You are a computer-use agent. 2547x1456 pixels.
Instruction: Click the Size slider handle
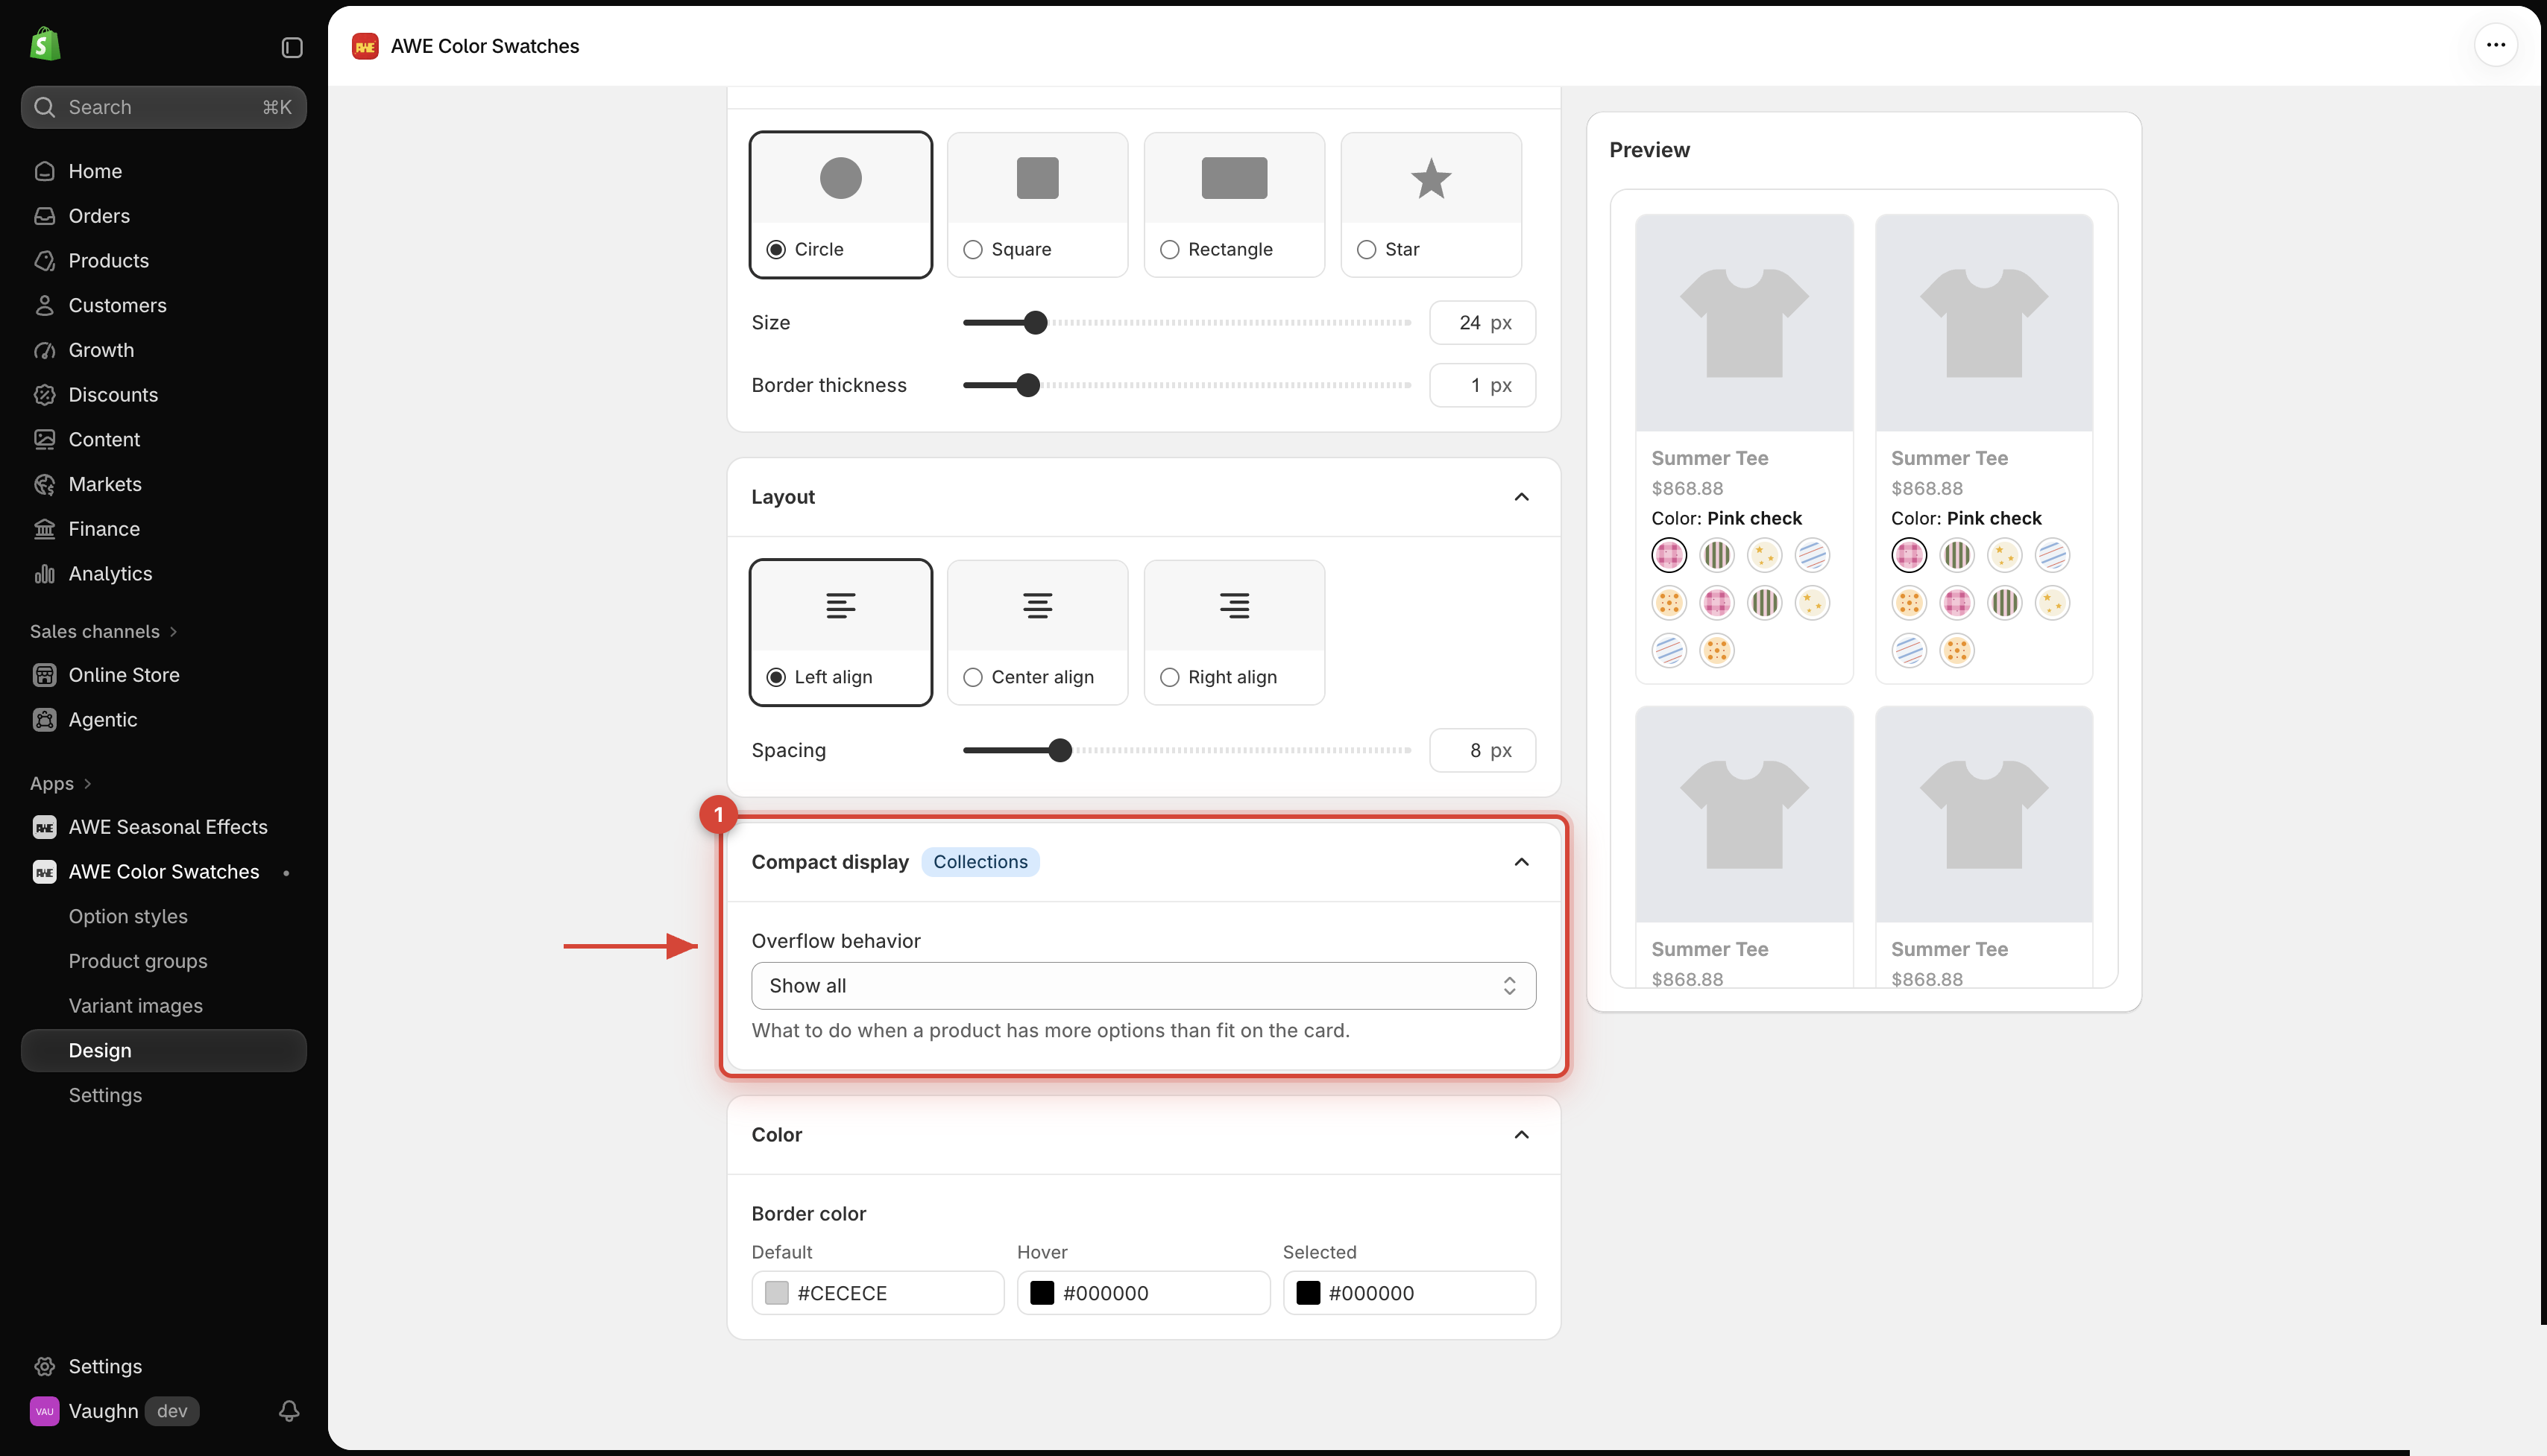1036,322
